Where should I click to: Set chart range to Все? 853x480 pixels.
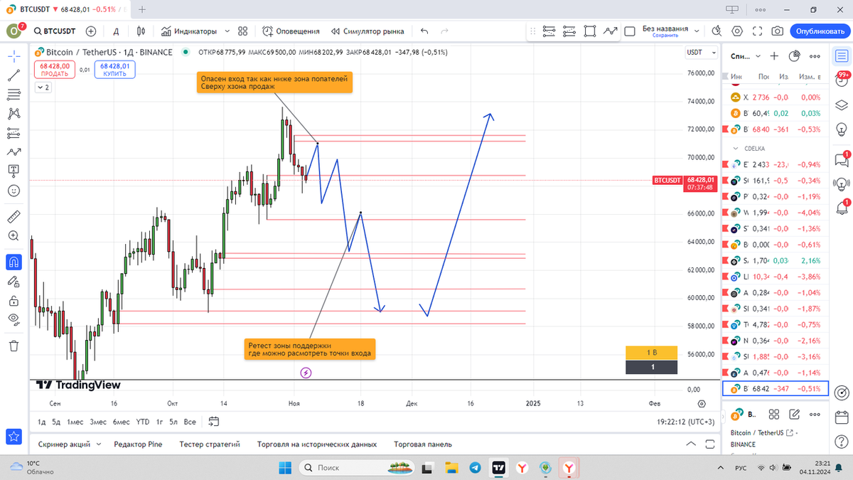(189, 422)
